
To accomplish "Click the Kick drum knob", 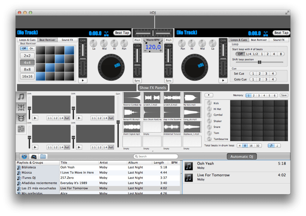I will [x=209, y=103].
